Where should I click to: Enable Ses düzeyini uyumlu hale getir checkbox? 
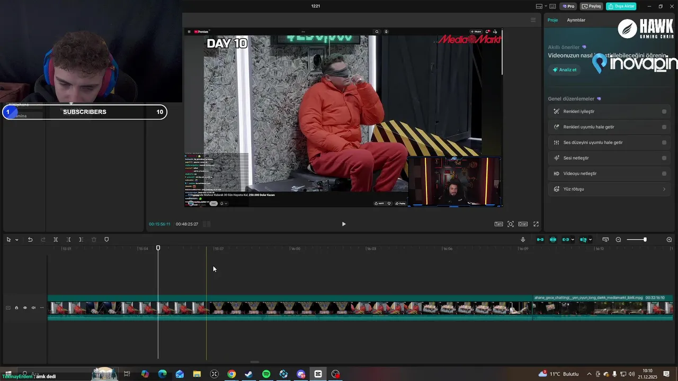664,142
